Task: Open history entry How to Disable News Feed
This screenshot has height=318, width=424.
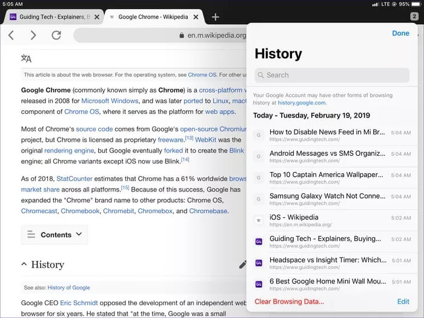Action: (333, 135)
